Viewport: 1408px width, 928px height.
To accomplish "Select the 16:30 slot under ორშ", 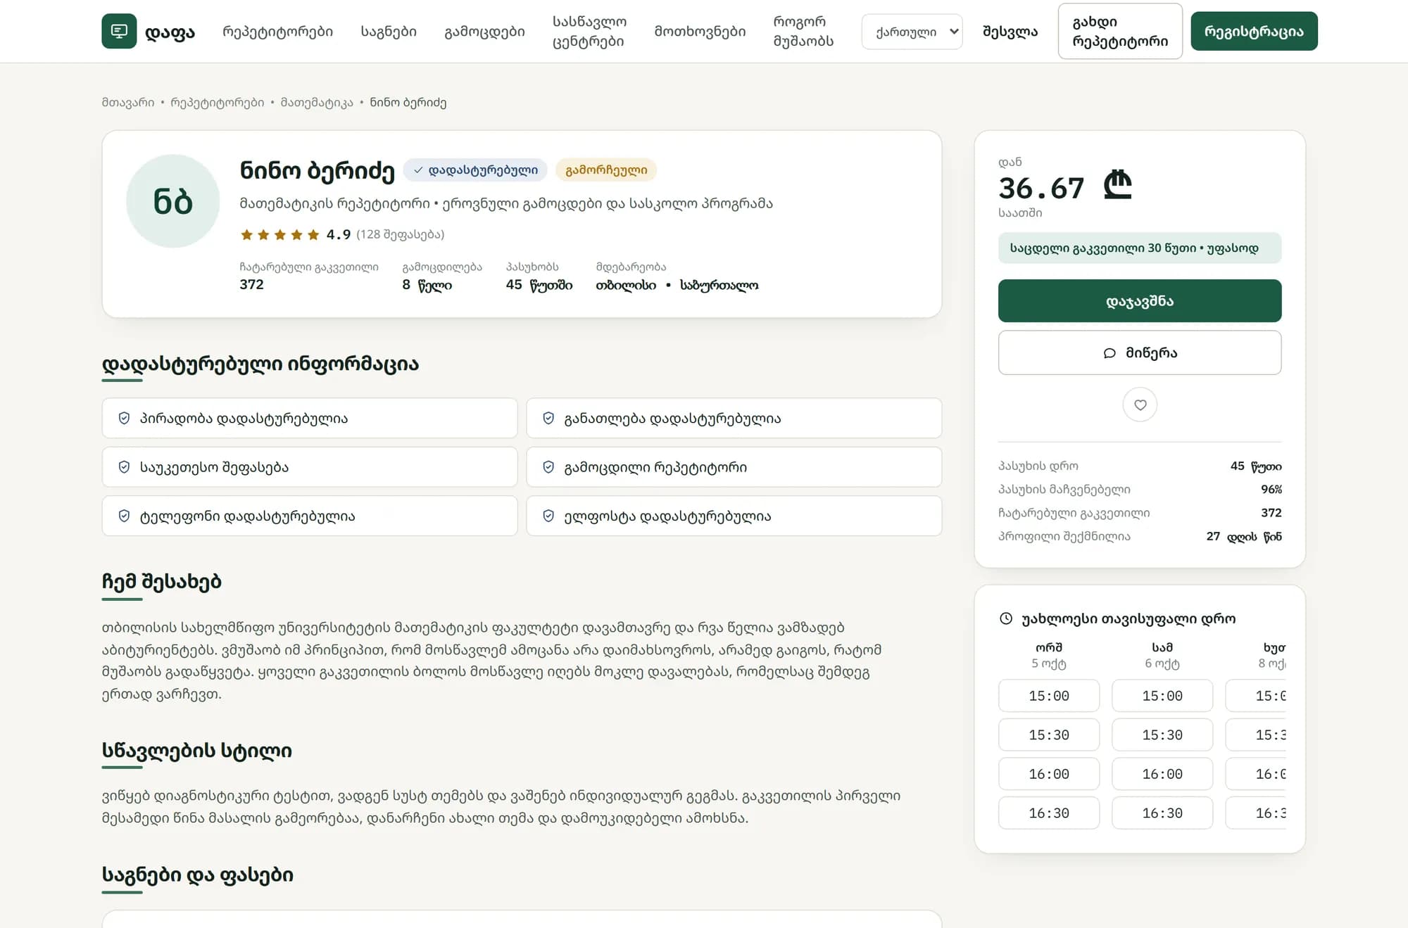I will 1049,813.
